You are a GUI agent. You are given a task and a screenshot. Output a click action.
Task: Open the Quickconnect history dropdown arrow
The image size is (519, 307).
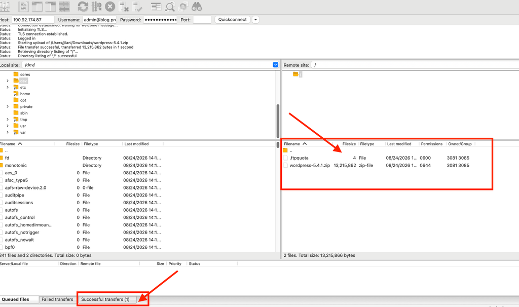(255, 20)
